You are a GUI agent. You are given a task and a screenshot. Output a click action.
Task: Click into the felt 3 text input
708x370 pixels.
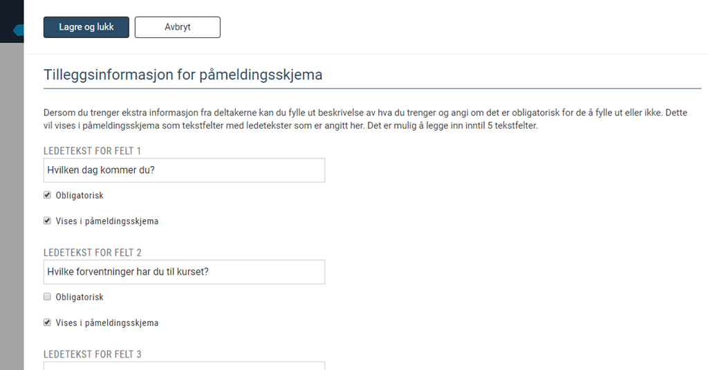point(184,365)
